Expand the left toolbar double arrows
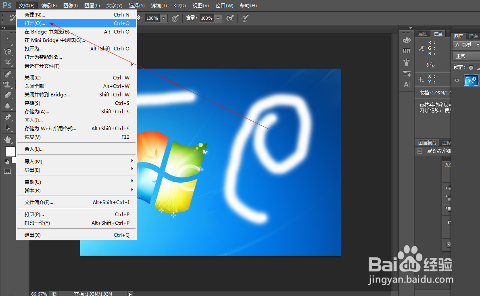The width and height of the screenshot is (480, 296). [x=3, y=27]
